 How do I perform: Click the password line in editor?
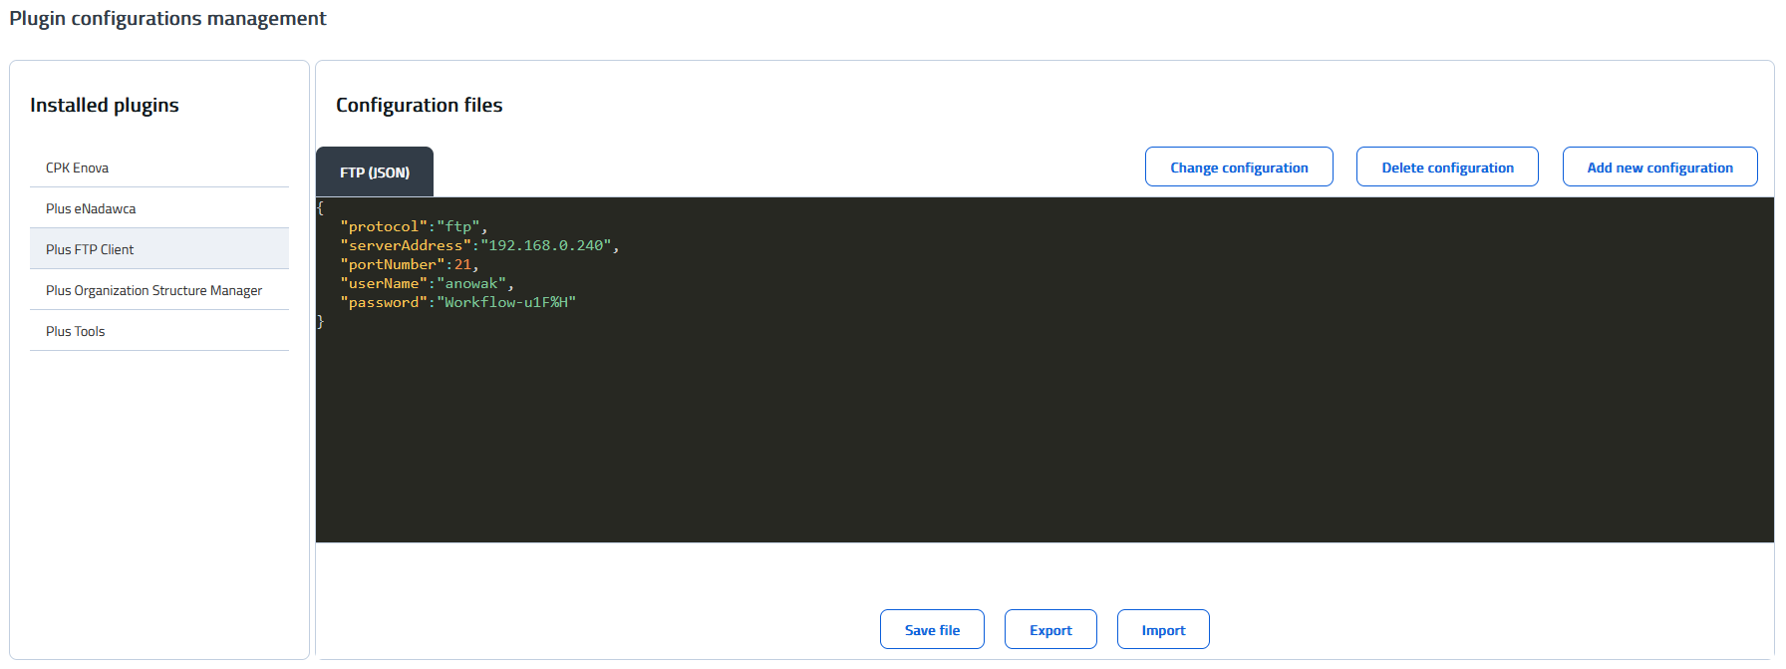tap(457, 303)
